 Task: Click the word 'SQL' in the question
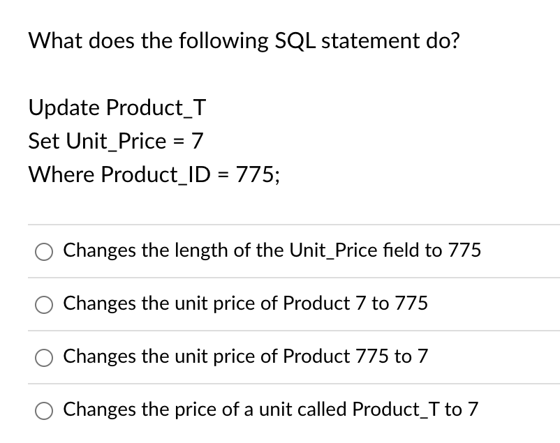point(295,40)
